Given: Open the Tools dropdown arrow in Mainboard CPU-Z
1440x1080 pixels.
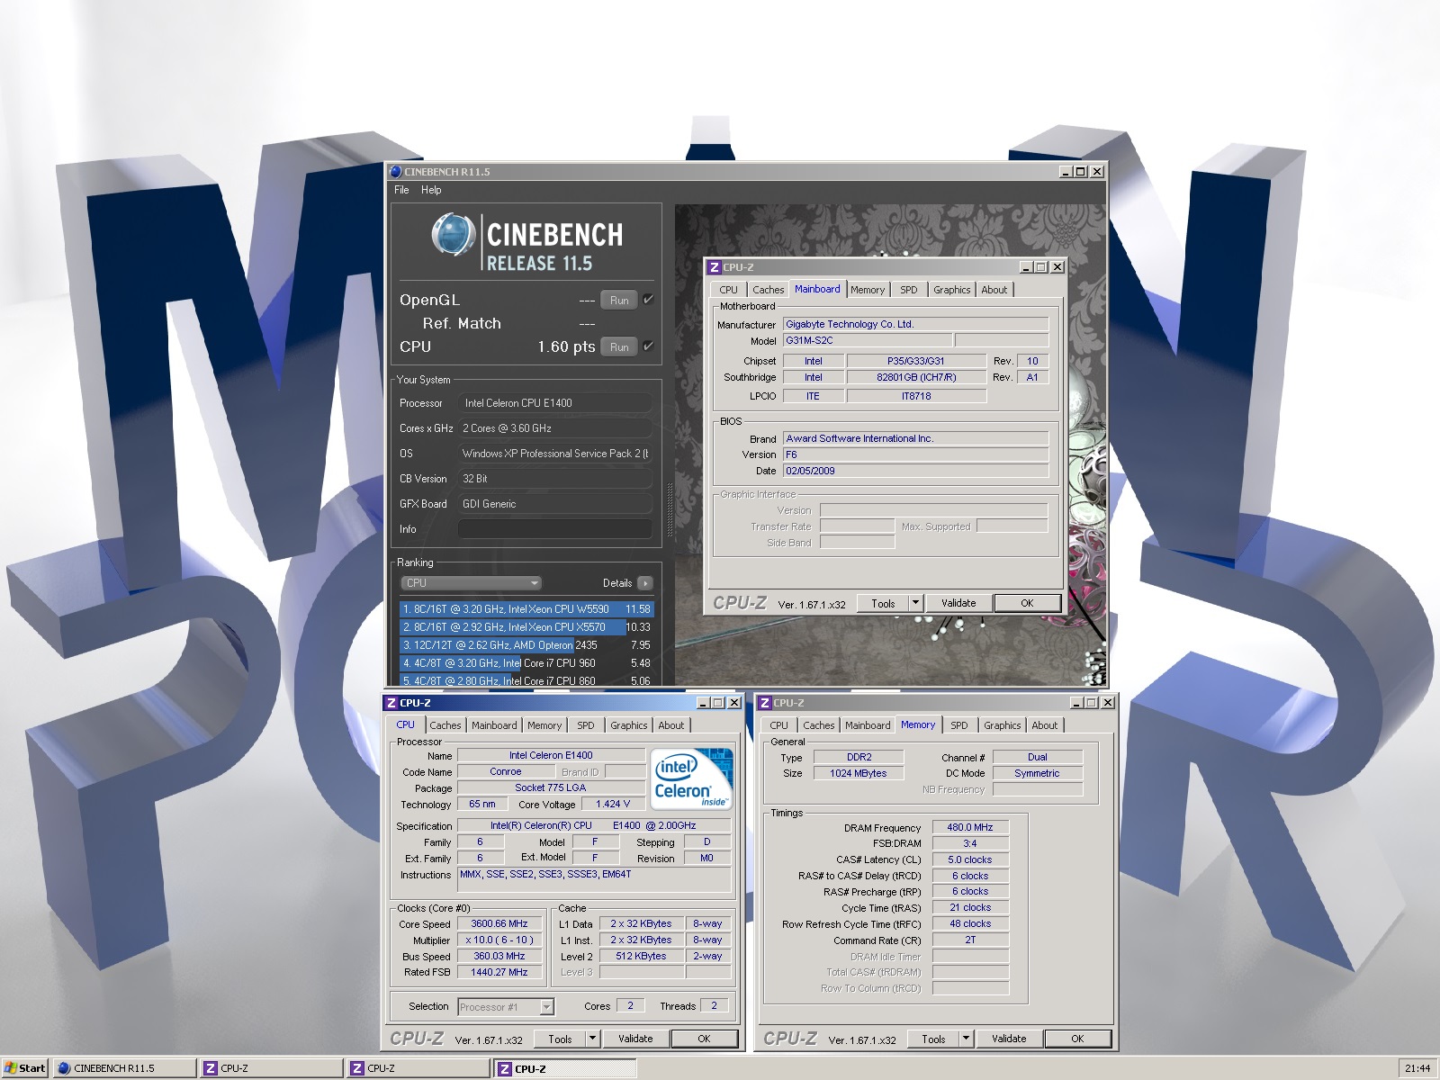Looking at the screenshot, I should click(x=915, y=603).
